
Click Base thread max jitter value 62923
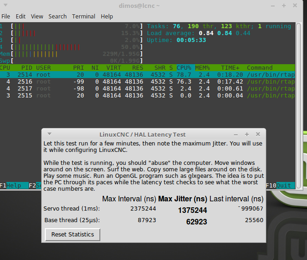[x=196, y=222]
